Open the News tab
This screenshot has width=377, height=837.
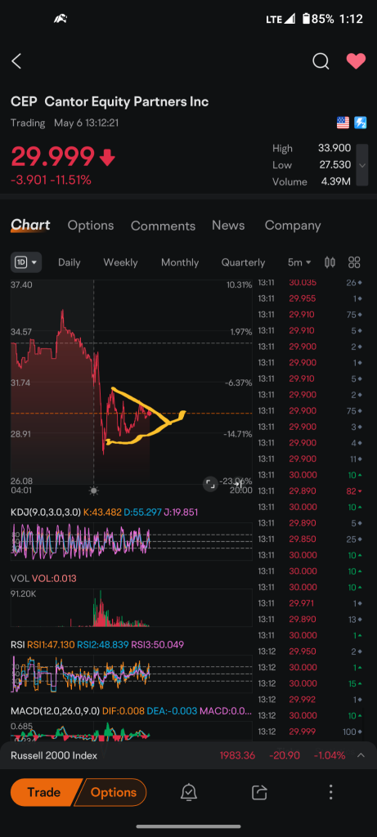coord(228,226)
